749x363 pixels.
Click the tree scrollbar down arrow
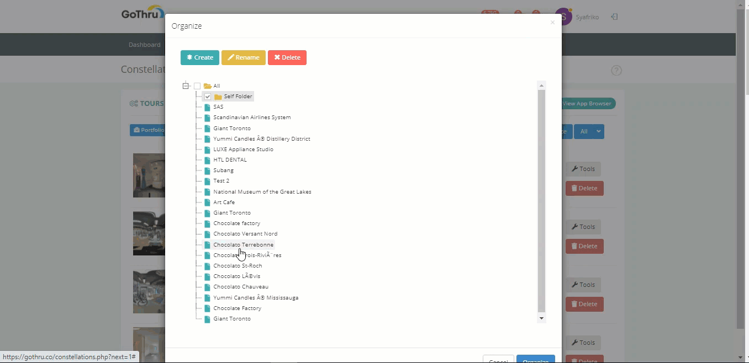pyautogui.click(x=541, y=318)
